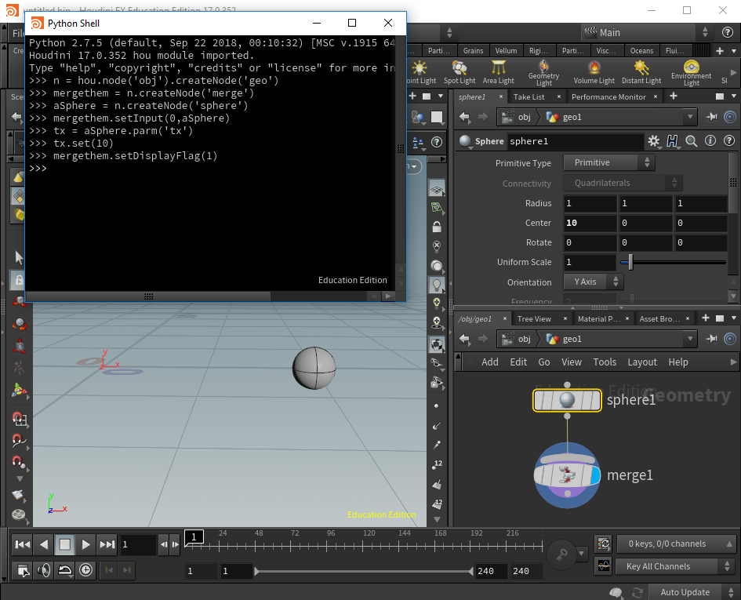Open the Primitive Type dropdown

tap(608, 163)
